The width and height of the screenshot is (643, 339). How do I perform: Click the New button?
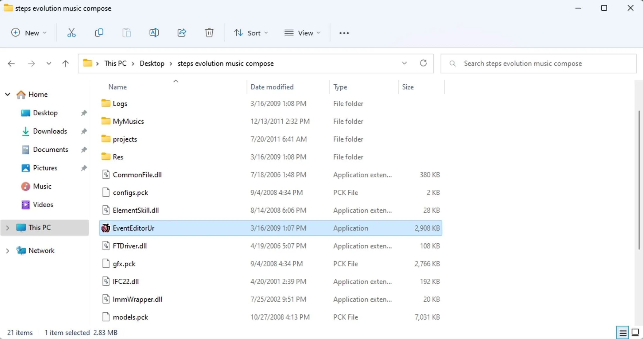(29, 33)
